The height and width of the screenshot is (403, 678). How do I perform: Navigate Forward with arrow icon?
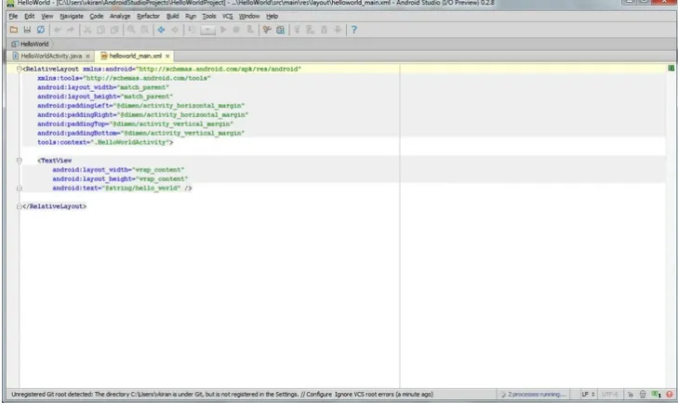175,30
